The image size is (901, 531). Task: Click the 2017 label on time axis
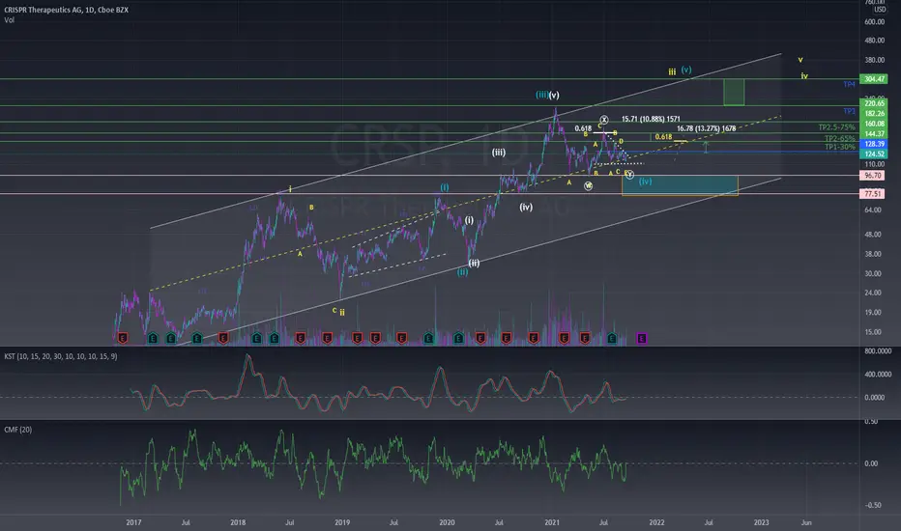click(133, 522)
